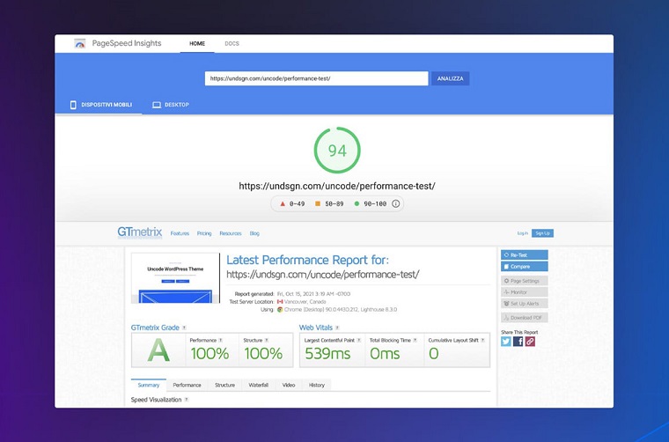This screenshot has width=669, height=442.
Task: Switch to DISPOSITIVI MOBILI tab
Action: click(x=101, y=105)
